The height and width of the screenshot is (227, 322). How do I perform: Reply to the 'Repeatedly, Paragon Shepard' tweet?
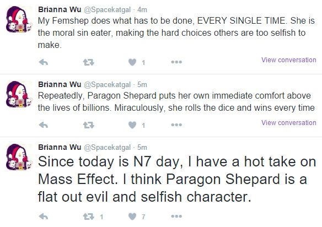tap(44, 125)
